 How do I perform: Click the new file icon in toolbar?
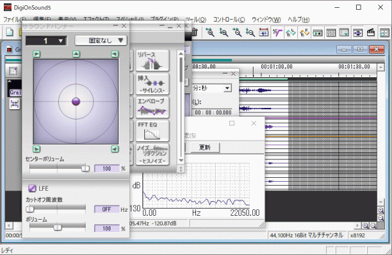tap(10, 32)
